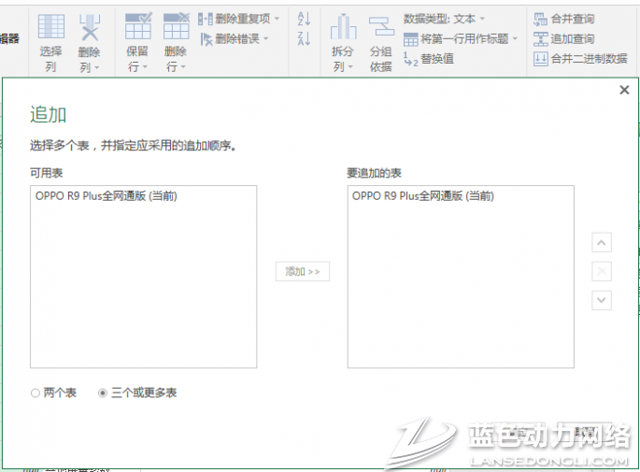Select the 两个表 (Two tables) radio option
640x472 pixels.
36,393
